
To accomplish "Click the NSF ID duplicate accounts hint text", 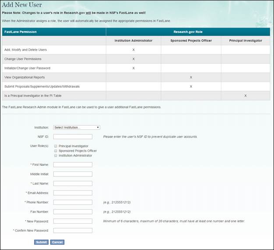I will [x=150, y=137].
